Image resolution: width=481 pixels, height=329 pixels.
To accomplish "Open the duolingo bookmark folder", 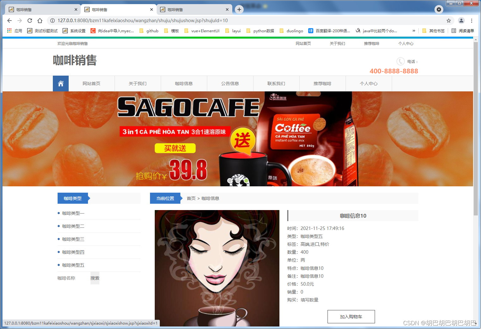I will (291, 31).
